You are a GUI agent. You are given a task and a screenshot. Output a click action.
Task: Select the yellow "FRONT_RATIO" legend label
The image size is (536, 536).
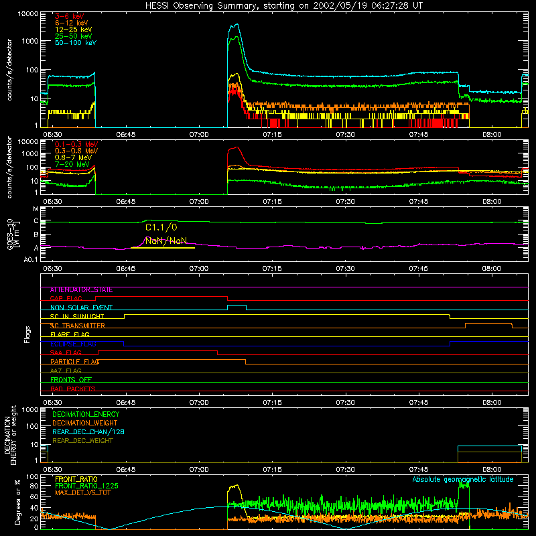pos(76,479)
